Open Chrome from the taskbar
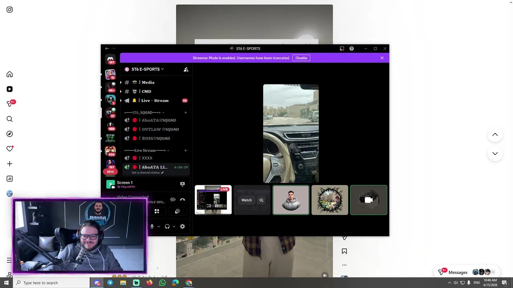513x288 pixels. 189,283
